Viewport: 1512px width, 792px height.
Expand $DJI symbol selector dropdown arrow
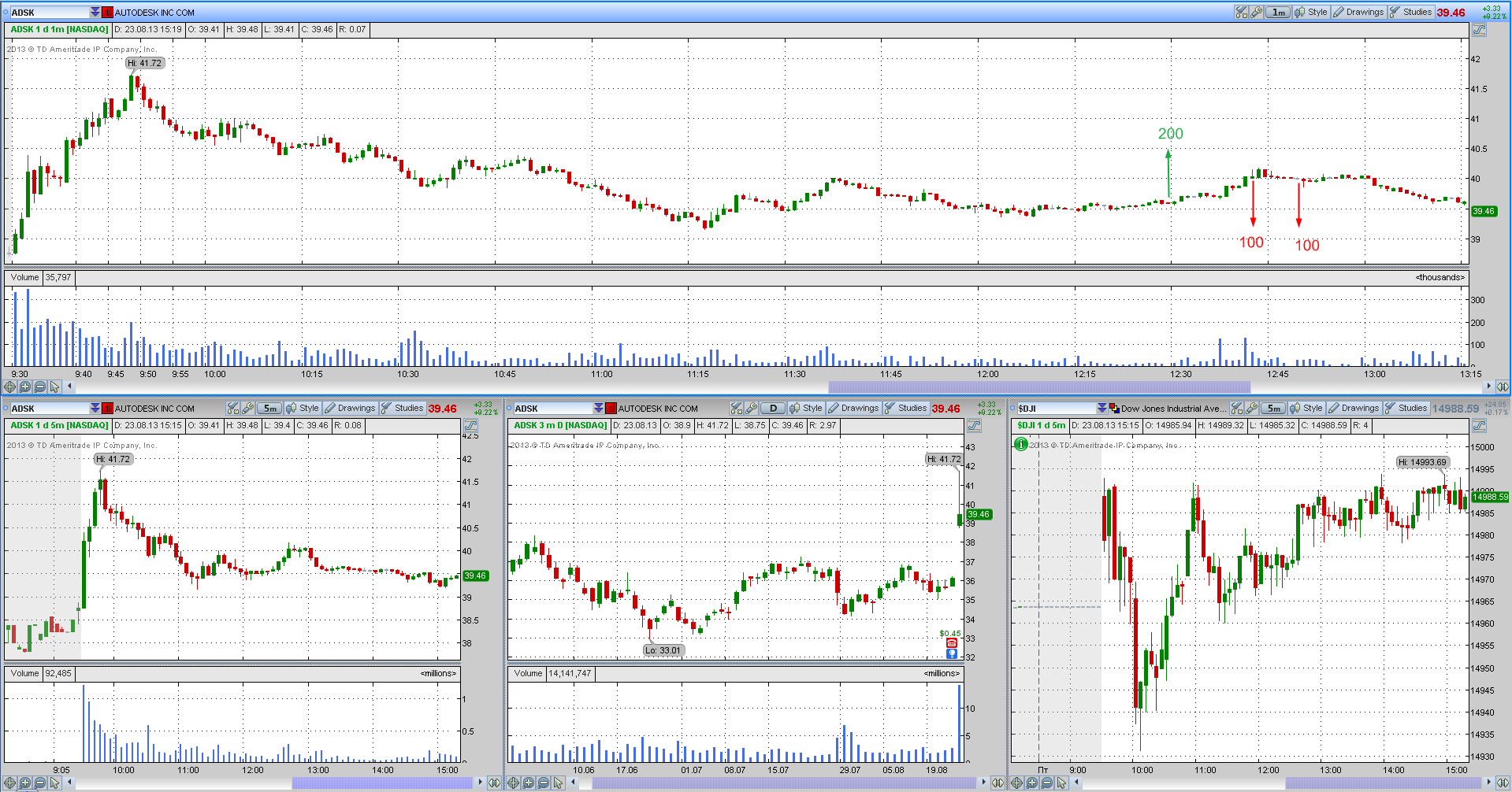tap(1101, 408)
